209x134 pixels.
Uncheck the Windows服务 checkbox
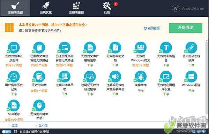point(186,80)
